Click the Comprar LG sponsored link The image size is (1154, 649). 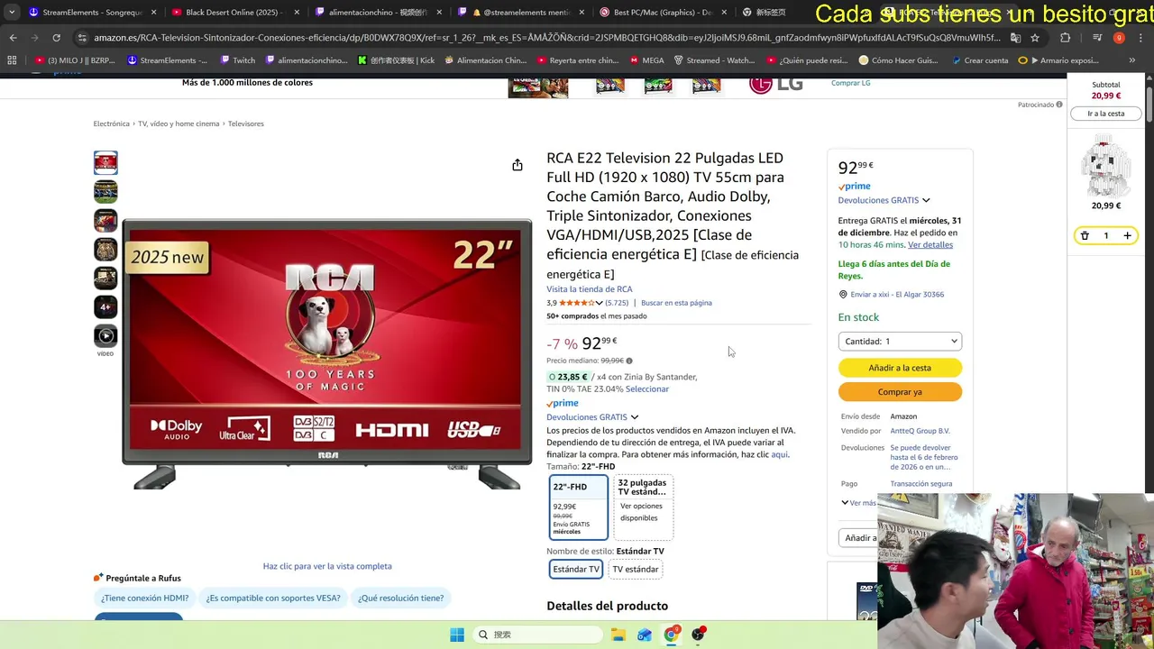point(850,83)
